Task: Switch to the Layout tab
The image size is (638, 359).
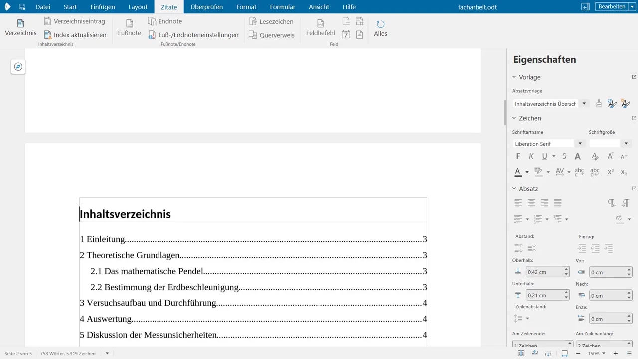Action: [138, 7]
